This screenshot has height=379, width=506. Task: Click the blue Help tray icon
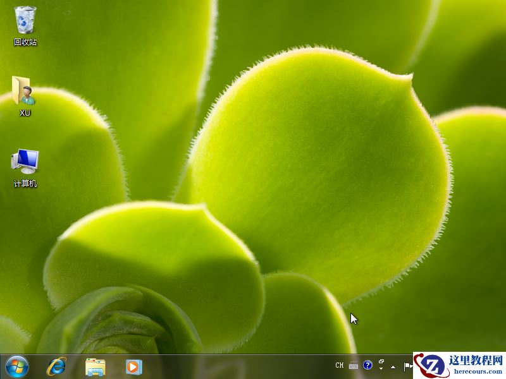click(x=367, y=364)
